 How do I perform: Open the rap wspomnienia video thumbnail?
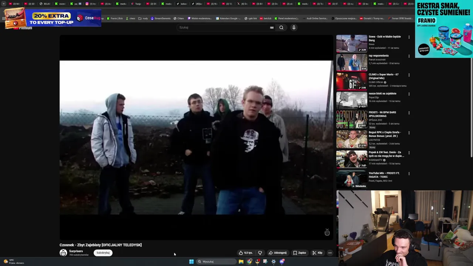(x=352, y=62)
